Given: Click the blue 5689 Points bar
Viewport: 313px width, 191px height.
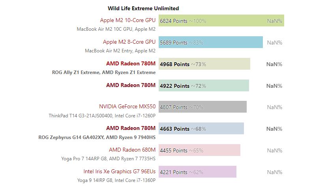Looking at the screenshot, I should (x=211, y=42).
